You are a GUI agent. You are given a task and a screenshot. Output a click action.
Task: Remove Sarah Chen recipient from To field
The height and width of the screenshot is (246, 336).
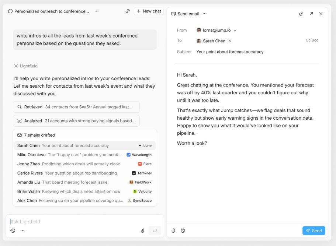[230, 41]
